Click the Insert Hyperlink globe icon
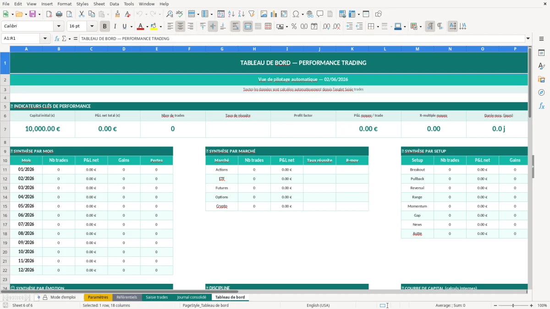 pos(310,14)
